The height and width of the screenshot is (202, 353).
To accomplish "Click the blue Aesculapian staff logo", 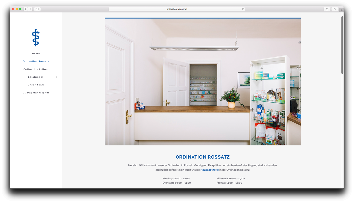I will click(36, 38).
